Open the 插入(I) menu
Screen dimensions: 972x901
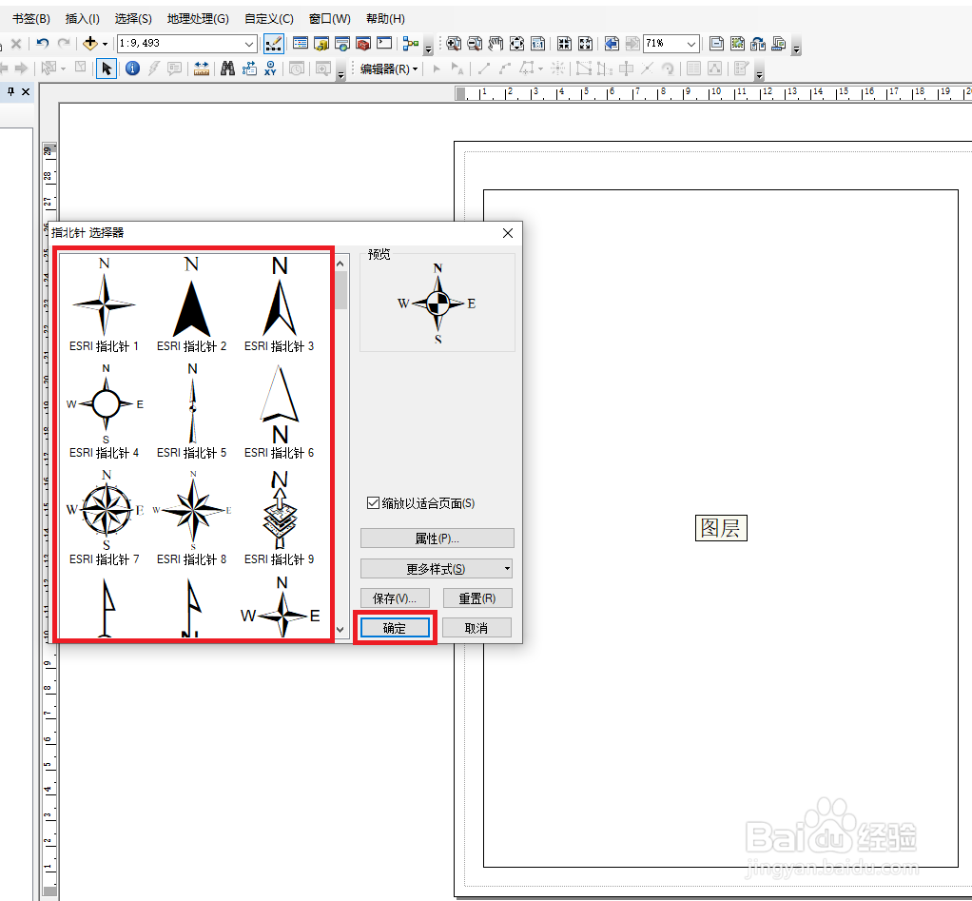(x=83, y=19)
